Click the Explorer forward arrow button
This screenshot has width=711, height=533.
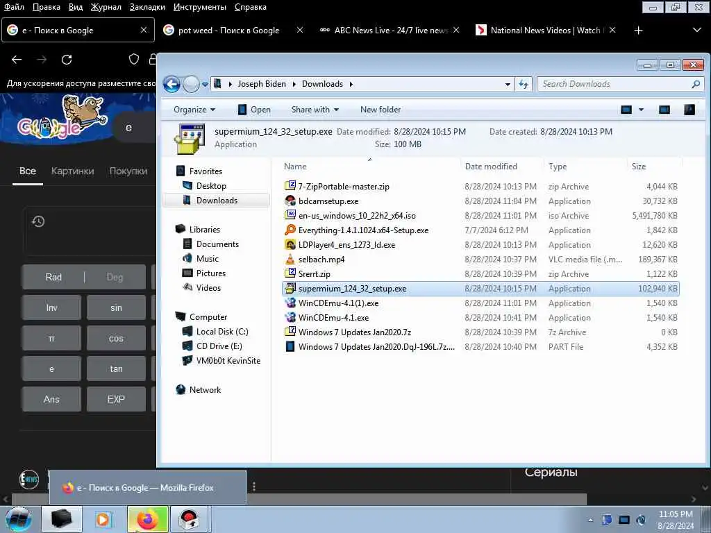191,84
